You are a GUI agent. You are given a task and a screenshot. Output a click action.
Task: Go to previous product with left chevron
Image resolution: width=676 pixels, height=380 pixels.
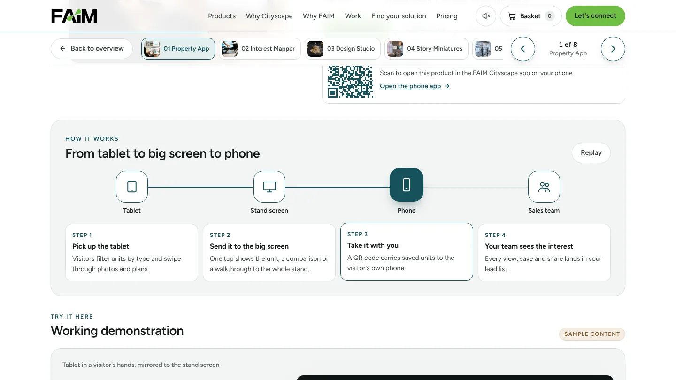click(523, 49)
